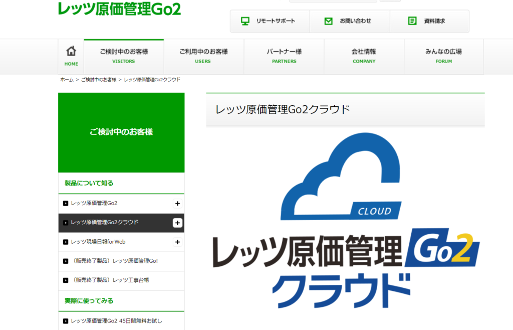Open レッツ現場日報forWeb sidebar item
The height and width of the screenshot is (330, 513).
point(121,242)
